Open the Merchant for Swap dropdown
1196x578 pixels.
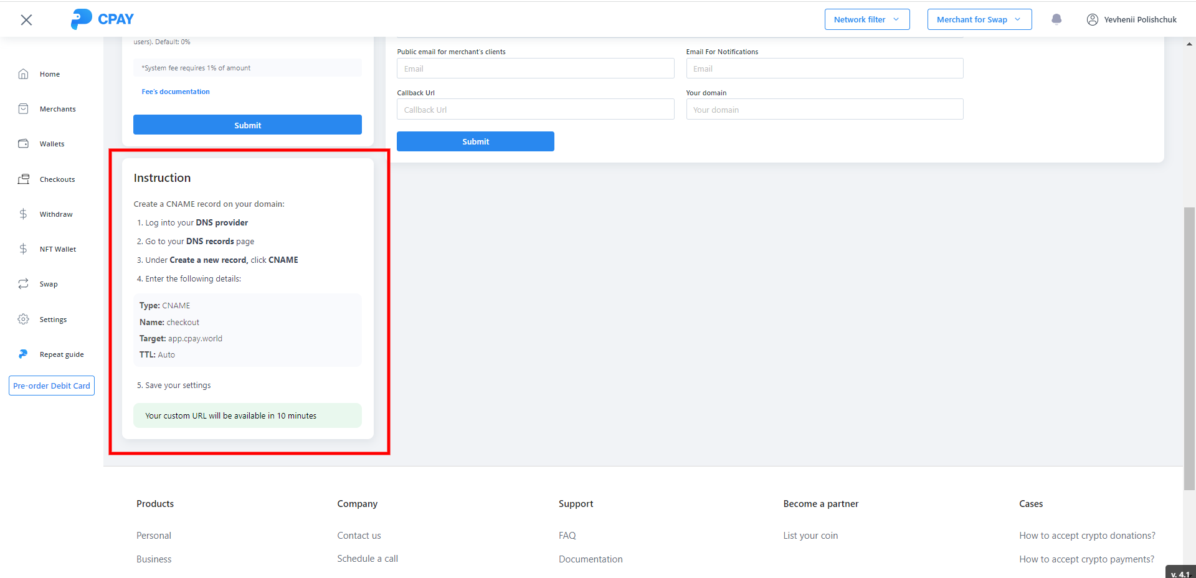point(979,19)
